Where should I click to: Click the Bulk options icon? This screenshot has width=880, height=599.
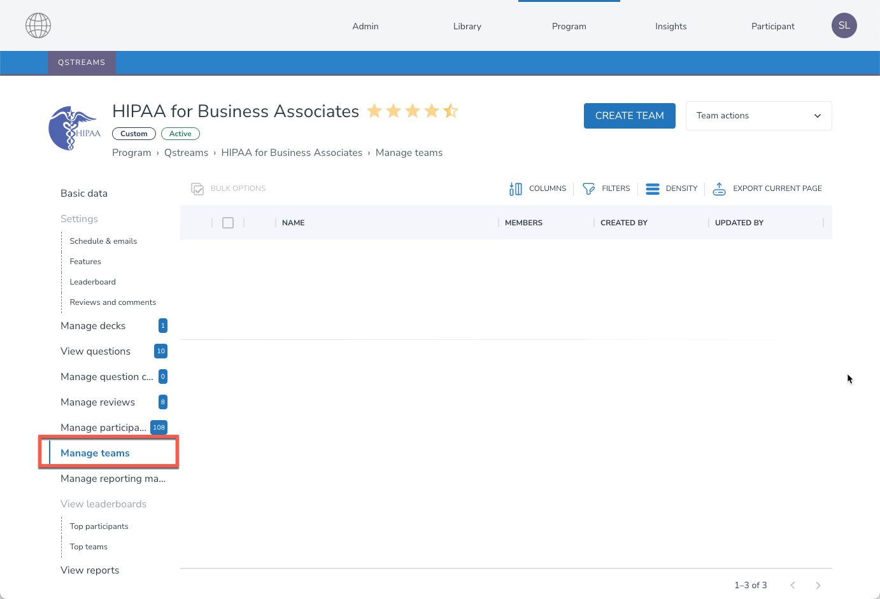coord(197,188)
